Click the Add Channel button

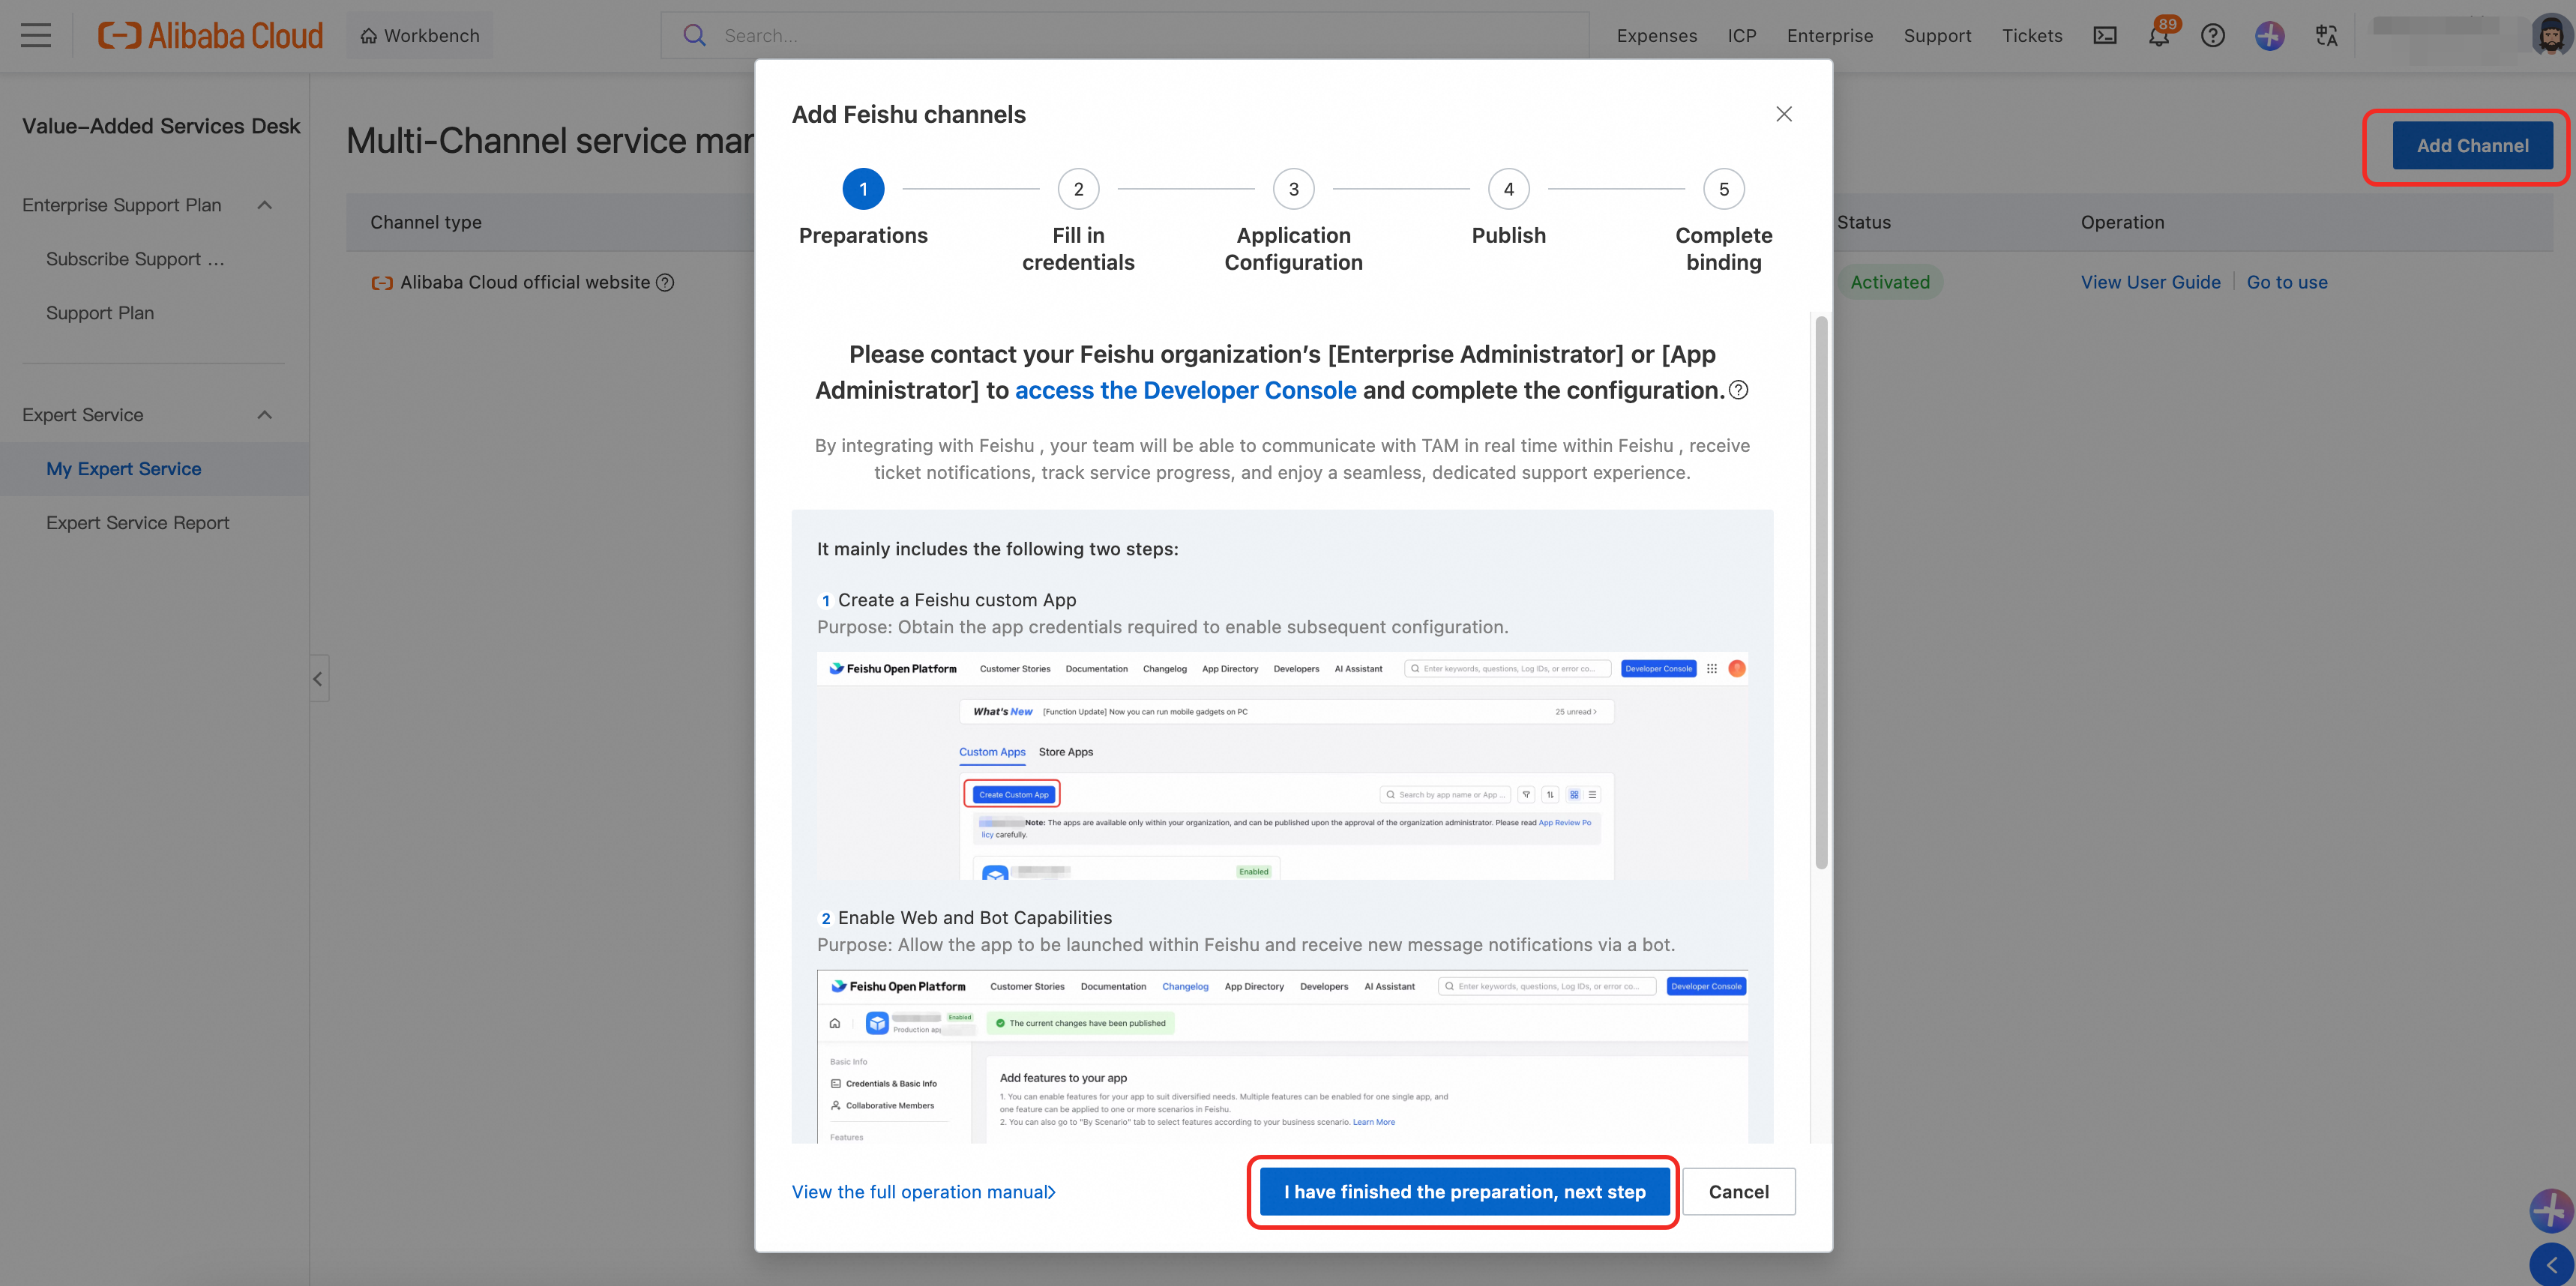tap(2472, 146)
